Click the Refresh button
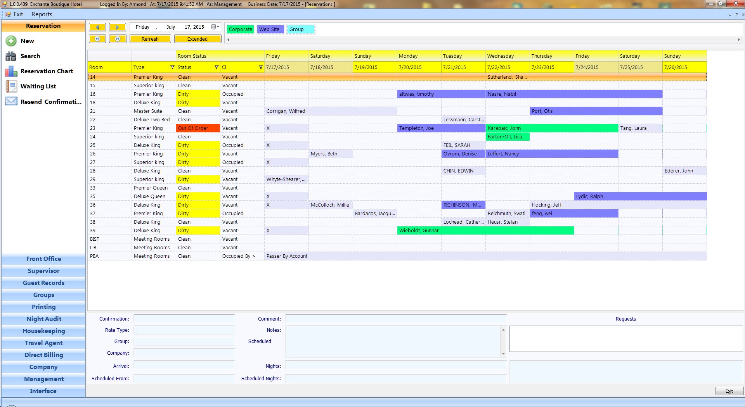 coord(150,39)
